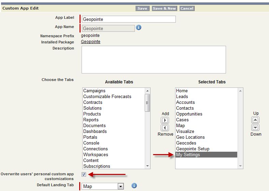
Task: Select Cases in Selected Tabs
Action: click(207, 120)
